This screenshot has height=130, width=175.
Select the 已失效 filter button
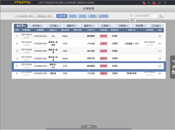click(x=83, y=16)
